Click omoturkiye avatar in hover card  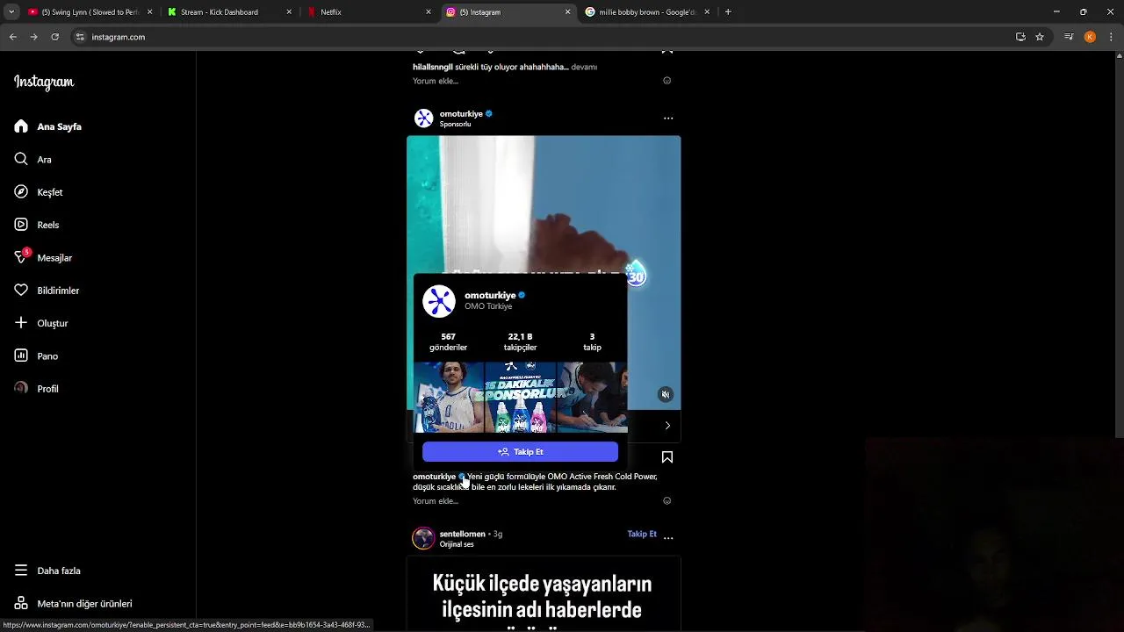click(439, 301)
